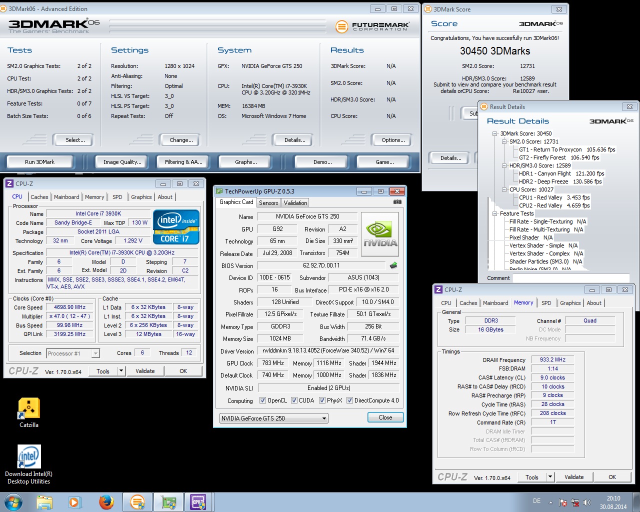Click the BIOS save chip icon in GPU-Z
This screenshot has width=640, height=512.
pyautogui.click(x=393, y=265)
